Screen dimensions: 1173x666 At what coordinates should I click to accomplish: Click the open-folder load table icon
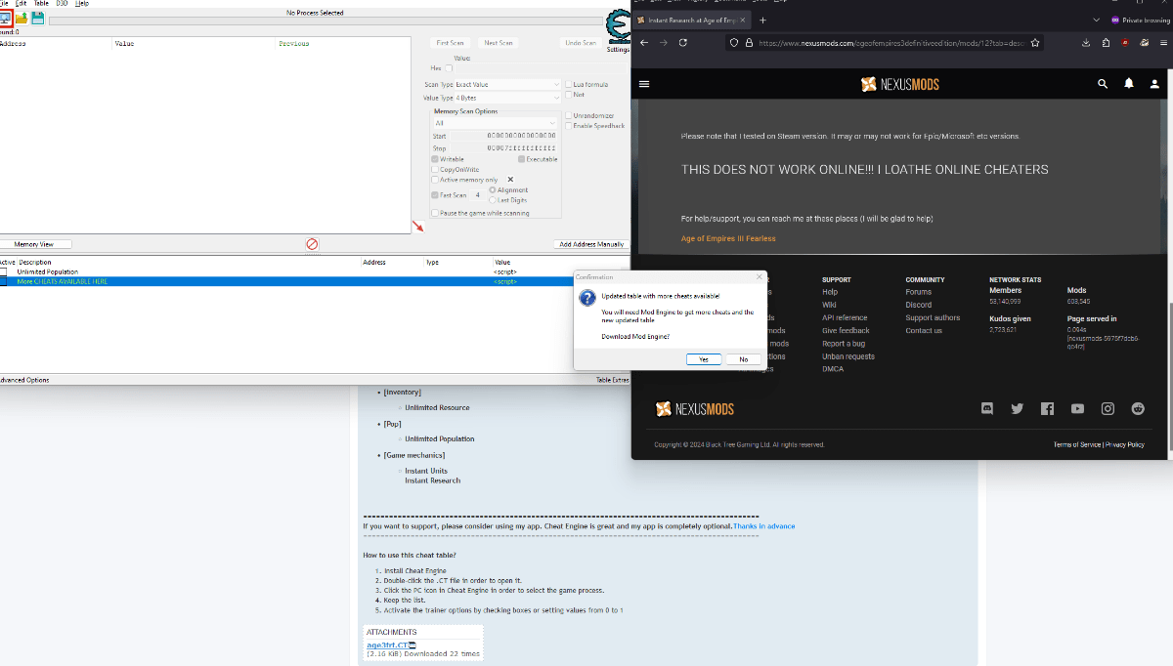21,20
